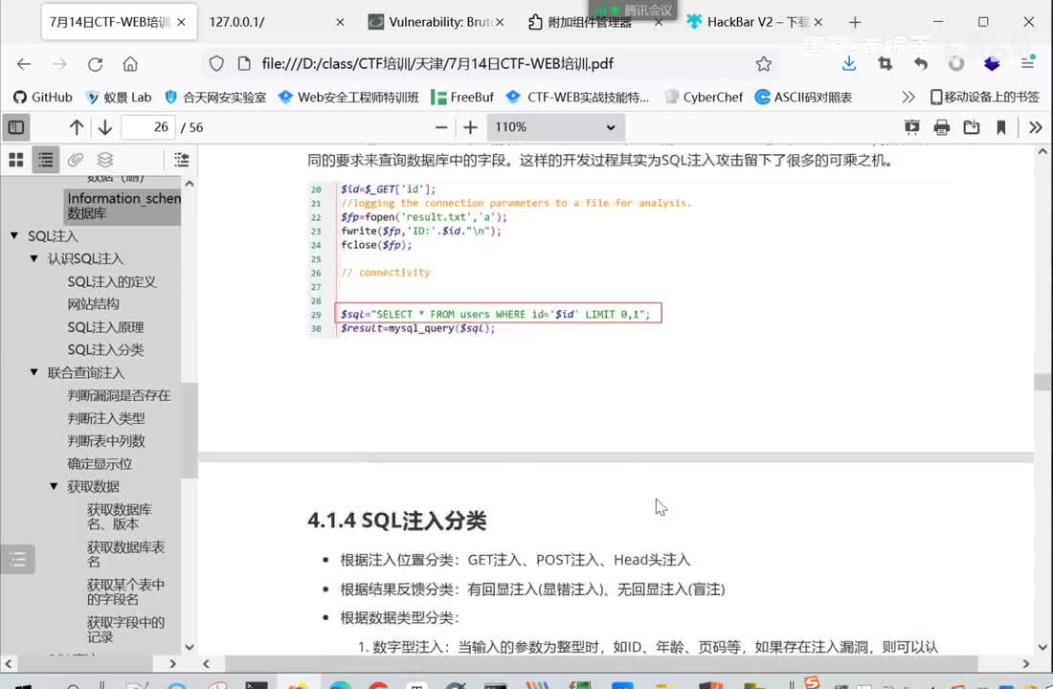Show more bookmarks chevron

(x=908, y=98)
